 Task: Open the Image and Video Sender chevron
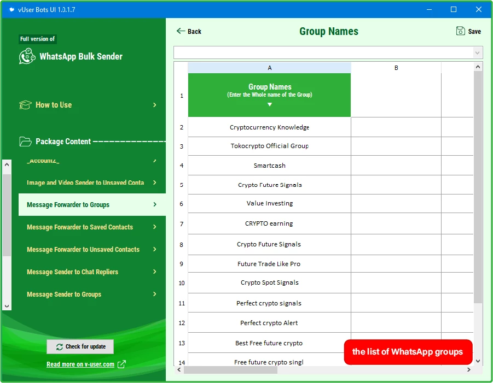(x=154, y=182)
